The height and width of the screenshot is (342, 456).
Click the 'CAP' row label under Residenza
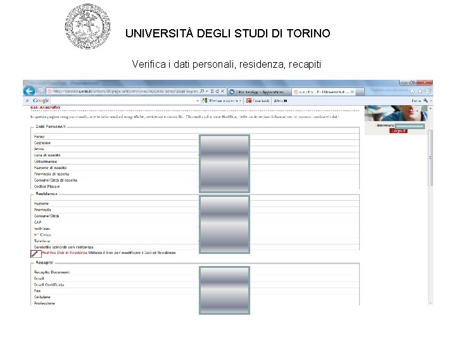[x=37, y=222]
